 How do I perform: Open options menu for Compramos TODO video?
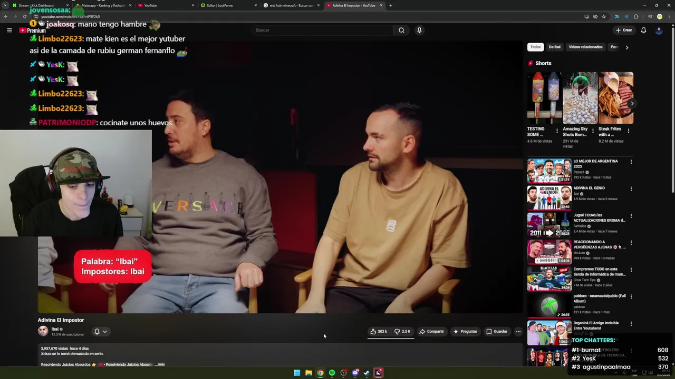[x=631, y=270]
